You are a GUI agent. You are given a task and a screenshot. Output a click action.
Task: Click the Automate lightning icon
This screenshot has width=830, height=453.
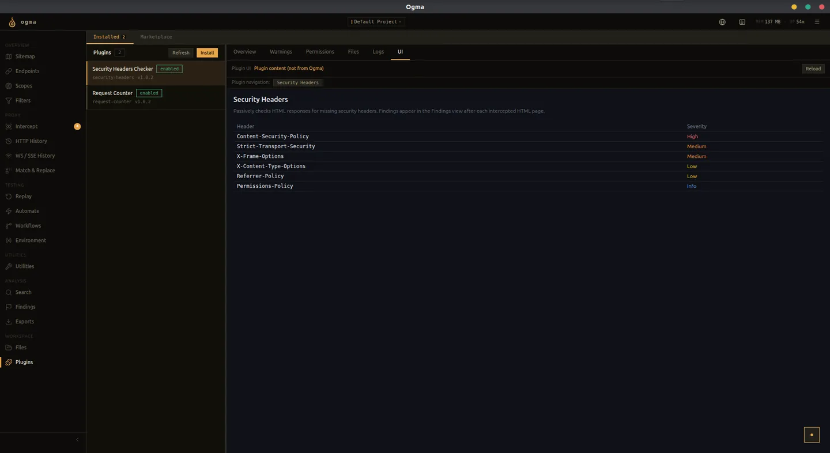[9, 211]
